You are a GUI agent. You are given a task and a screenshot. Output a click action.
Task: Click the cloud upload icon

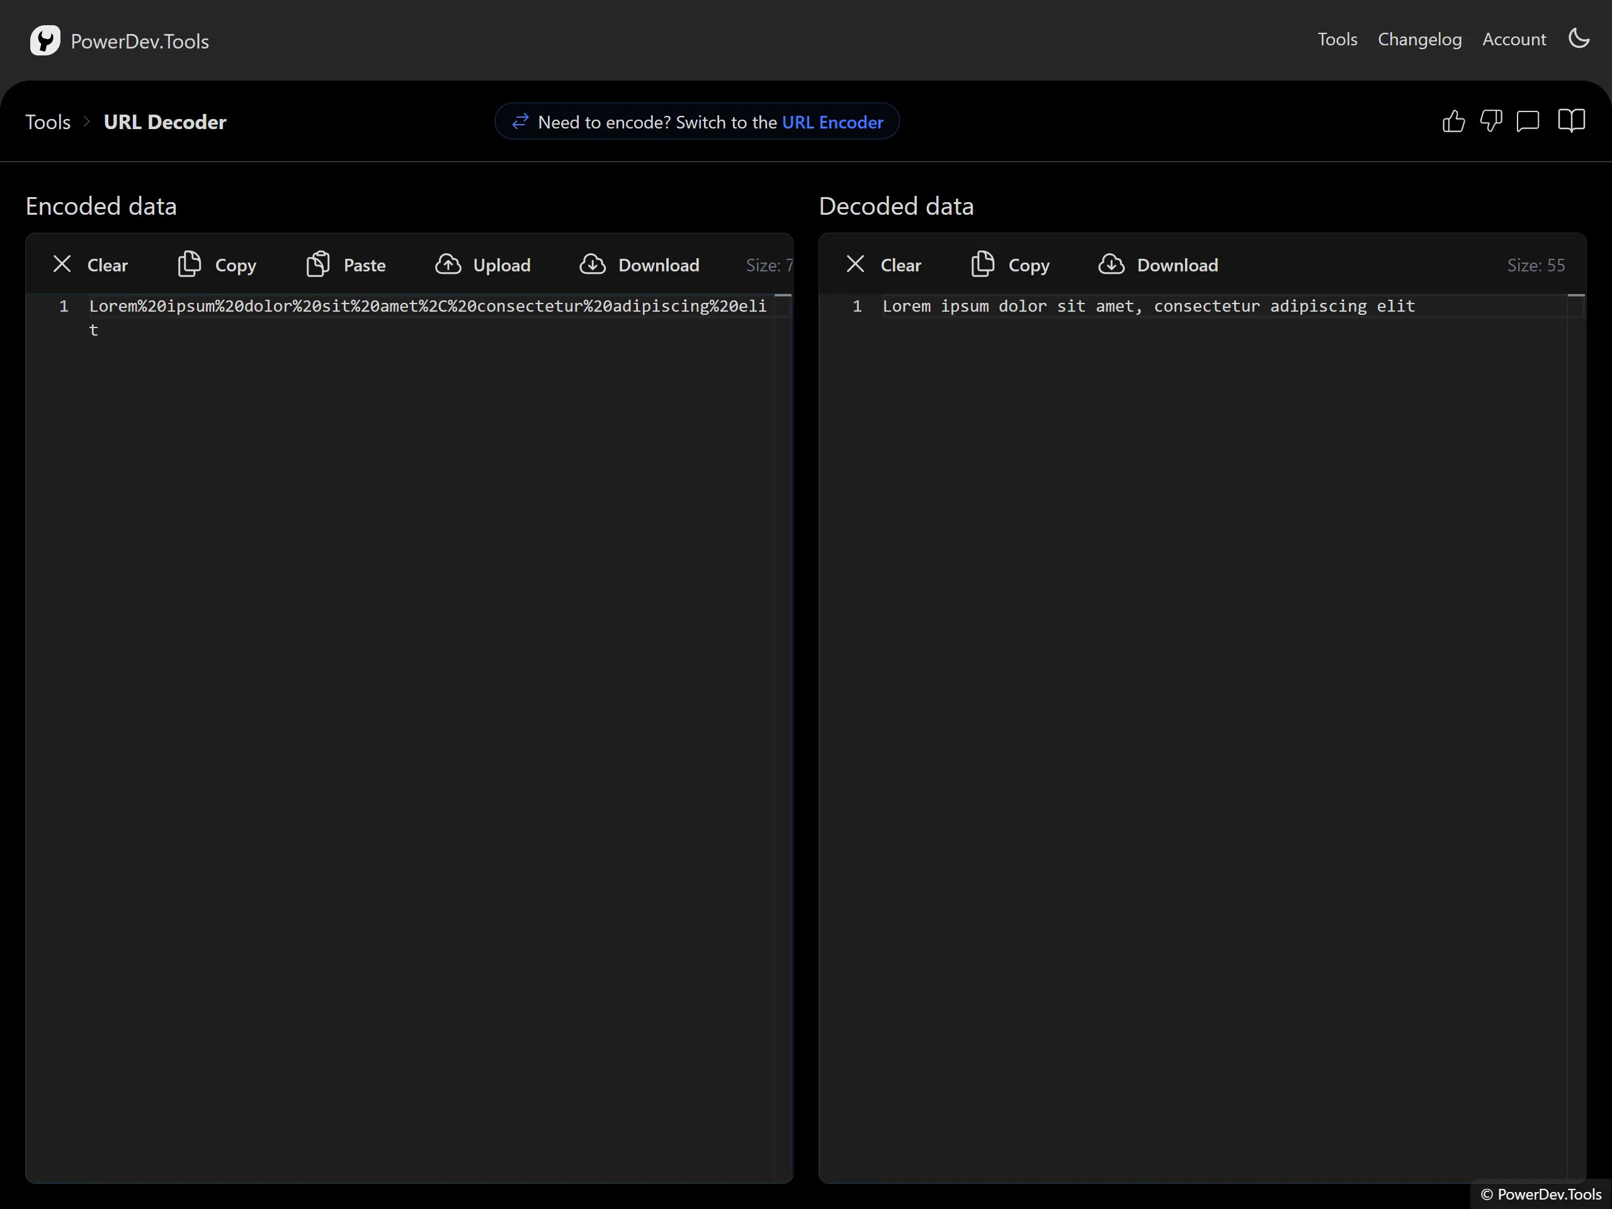(x=448, y=264)
